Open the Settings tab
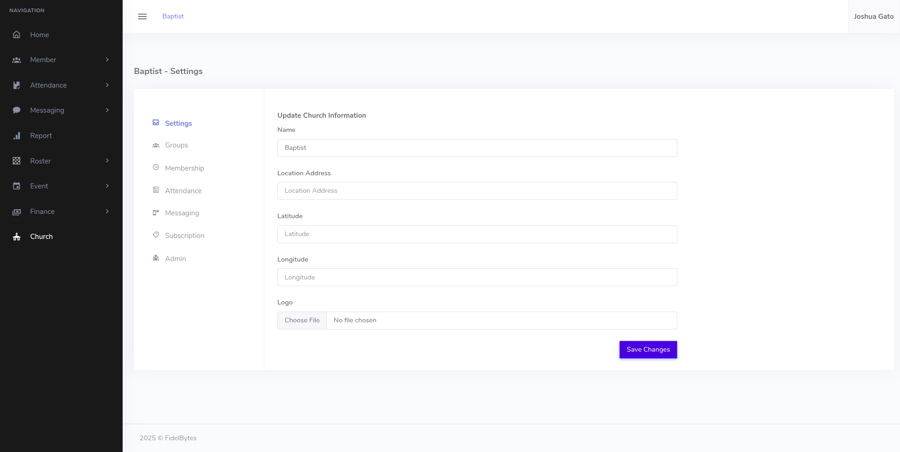The width and height of the screenshot is (900, 452). point(178,123)
